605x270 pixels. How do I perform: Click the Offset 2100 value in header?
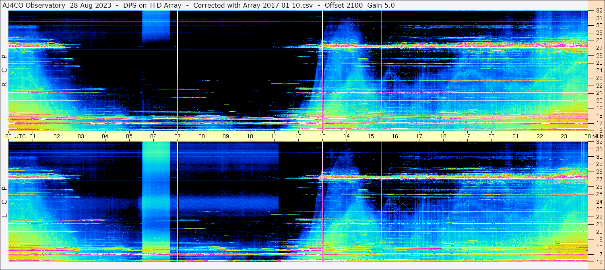pyautogui.click(x=343, y=5)
